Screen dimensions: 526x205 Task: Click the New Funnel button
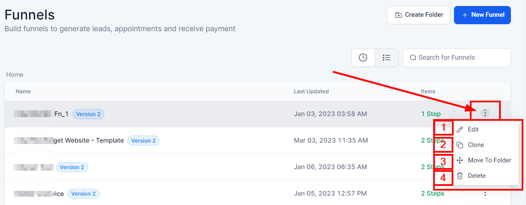click(482, 15)
